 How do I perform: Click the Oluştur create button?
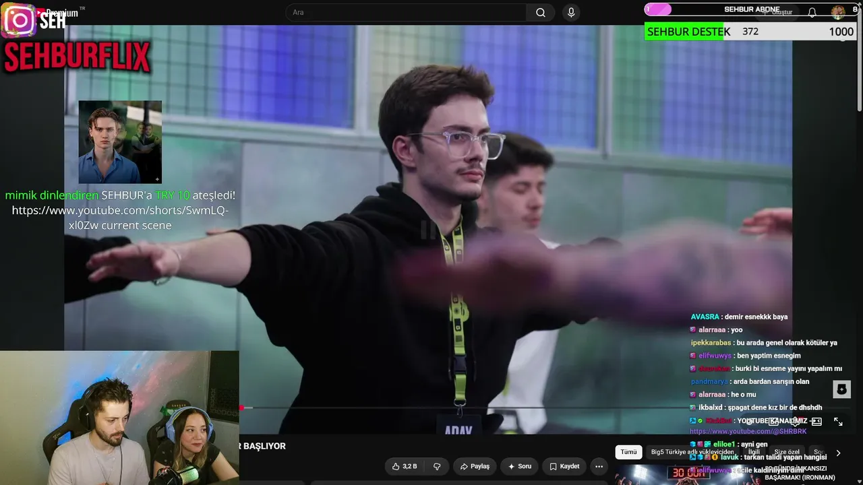pos(779,13)
